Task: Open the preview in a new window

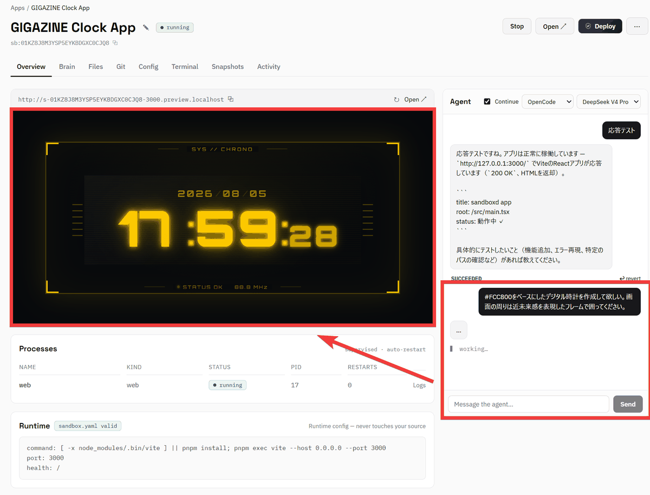Action: (415, 100)
